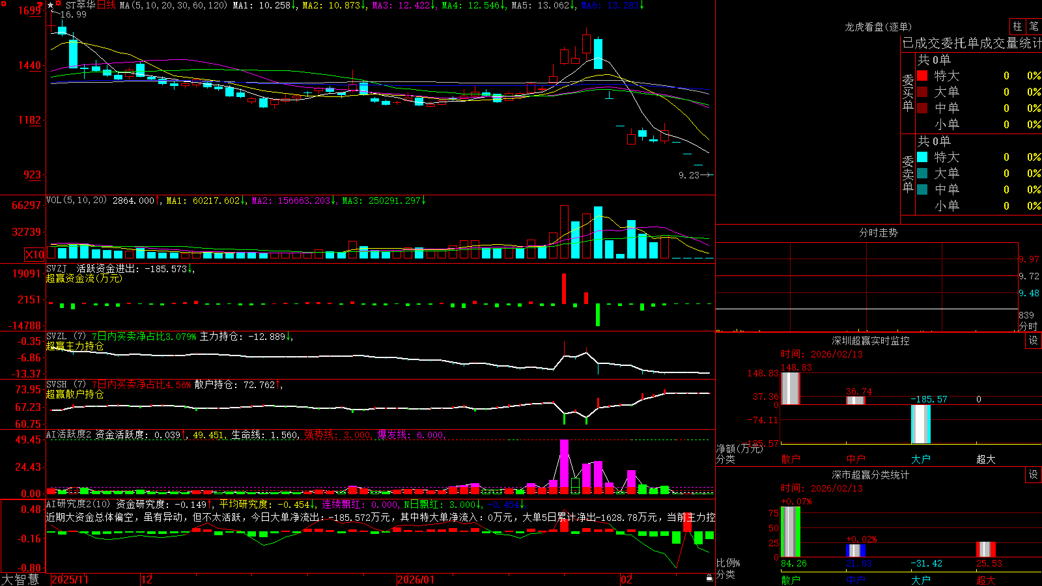Open settings 设 in the 深圳超赢实时监控 panel
The width and height of the screenshot is (1042, 586).
(1034, 341)
